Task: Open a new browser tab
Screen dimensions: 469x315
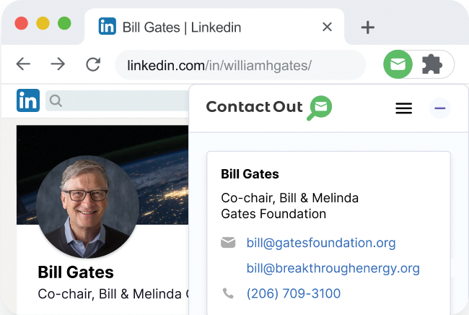Action: click(368, 27)
